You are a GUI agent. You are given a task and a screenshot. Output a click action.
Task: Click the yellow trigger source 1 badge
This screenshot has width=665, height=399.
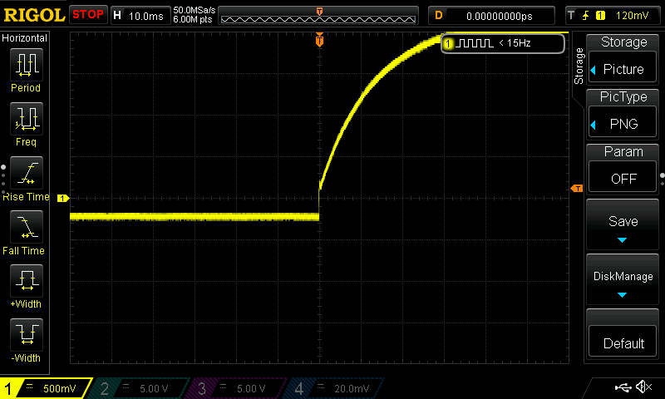click(x=600, y=16)
